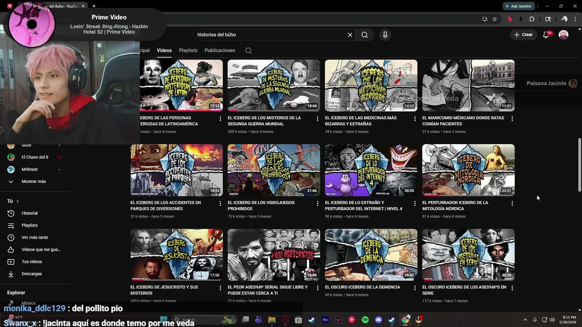582x327 pixels.
Task: Open Microsoft Store from the taskbar
Action: pos(298,320)
